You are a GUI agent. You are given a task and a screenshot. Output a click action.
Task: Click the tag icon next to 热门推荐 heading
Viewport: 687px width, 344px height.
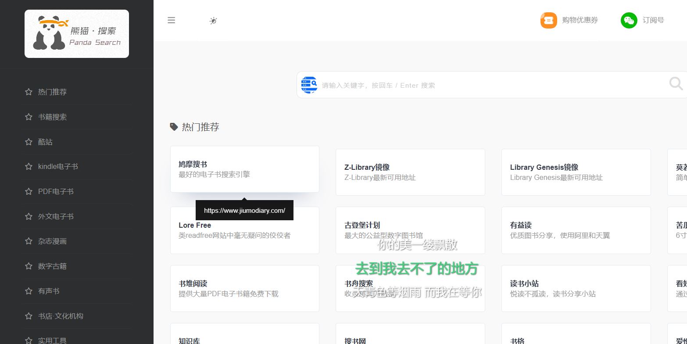click(x=174, y=127)
